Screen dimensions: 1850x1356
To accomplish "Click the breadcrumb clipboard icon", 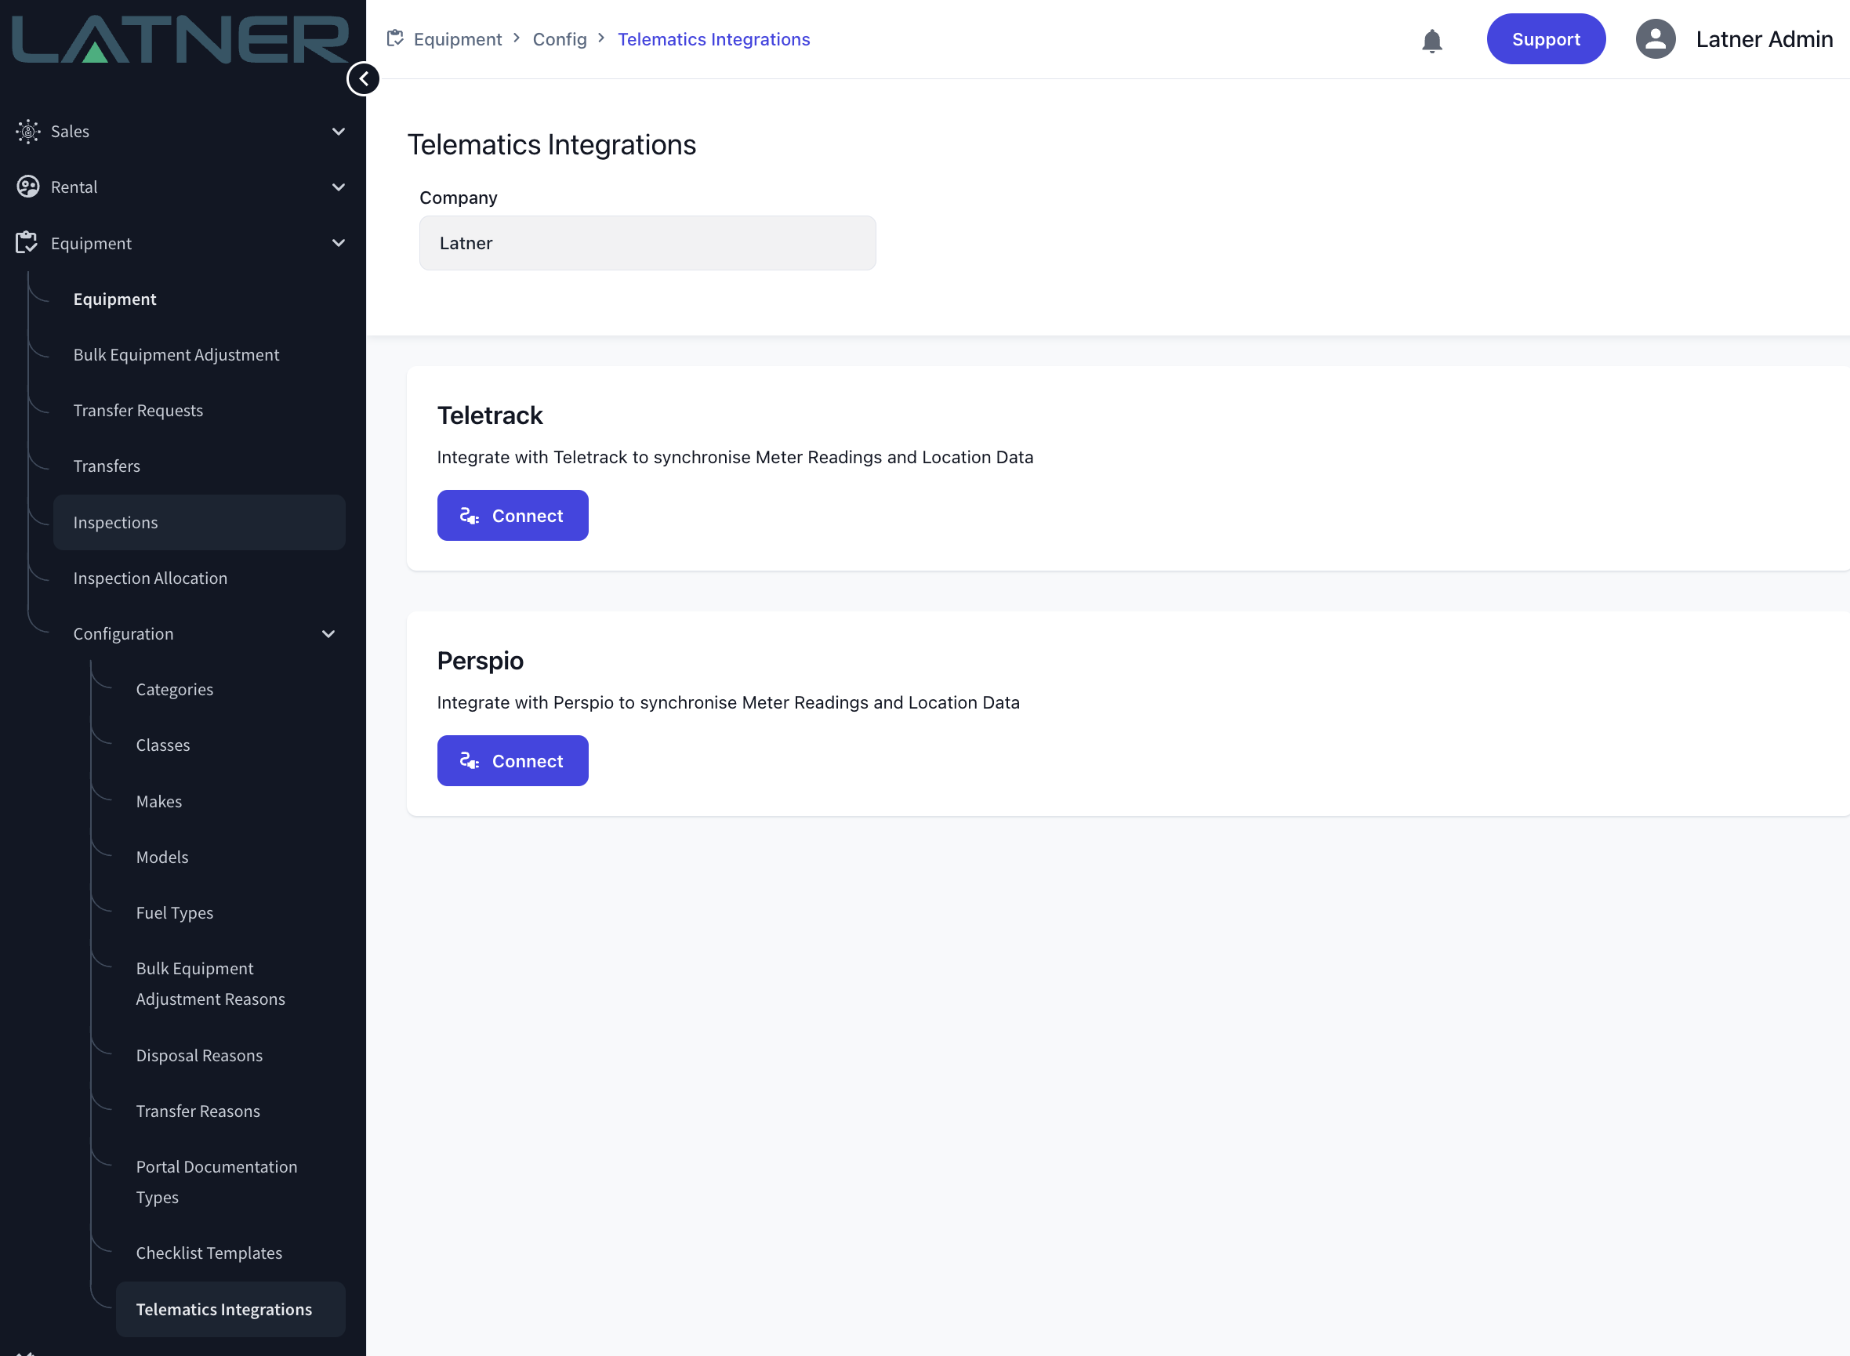I will (395, 38).
